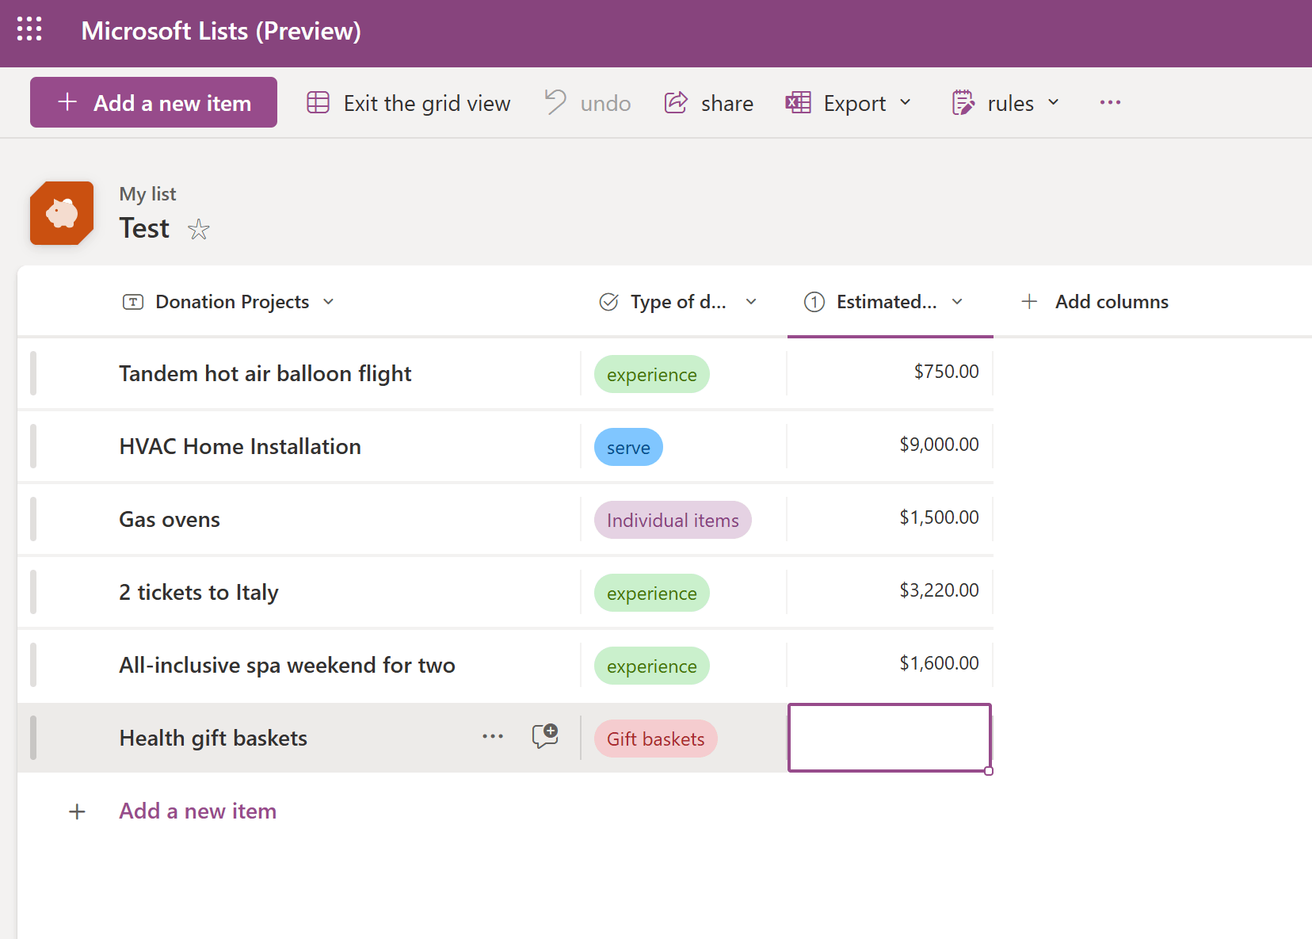Select the HVAC Home Installation row handle
The width and height of the screenshot is (1312, 939).
pyautogui.click(x=33, y=446)
